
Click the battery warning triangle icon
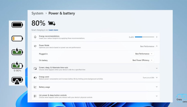[x=17, y=80]
